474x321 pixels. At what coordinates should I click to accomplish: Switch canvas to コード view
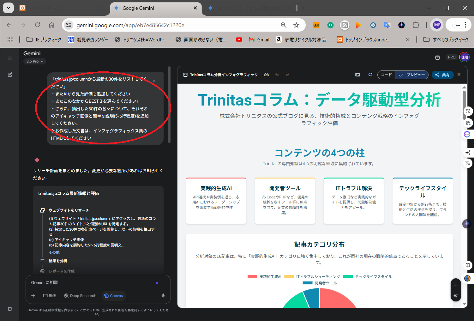tap(386, 75)
